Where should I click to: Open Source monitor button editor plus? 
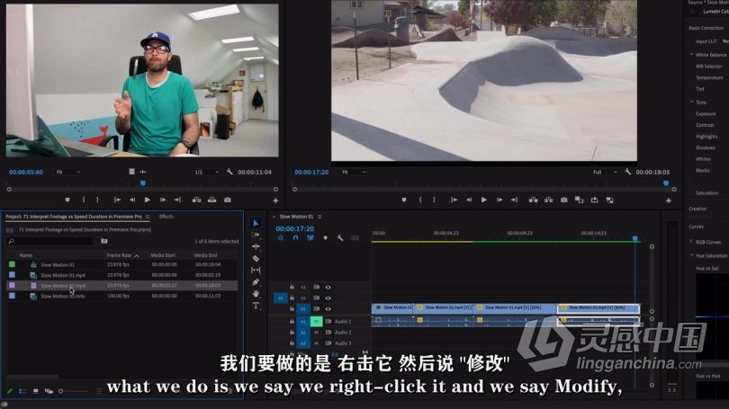pyautogui.click(x=275, y=200)
